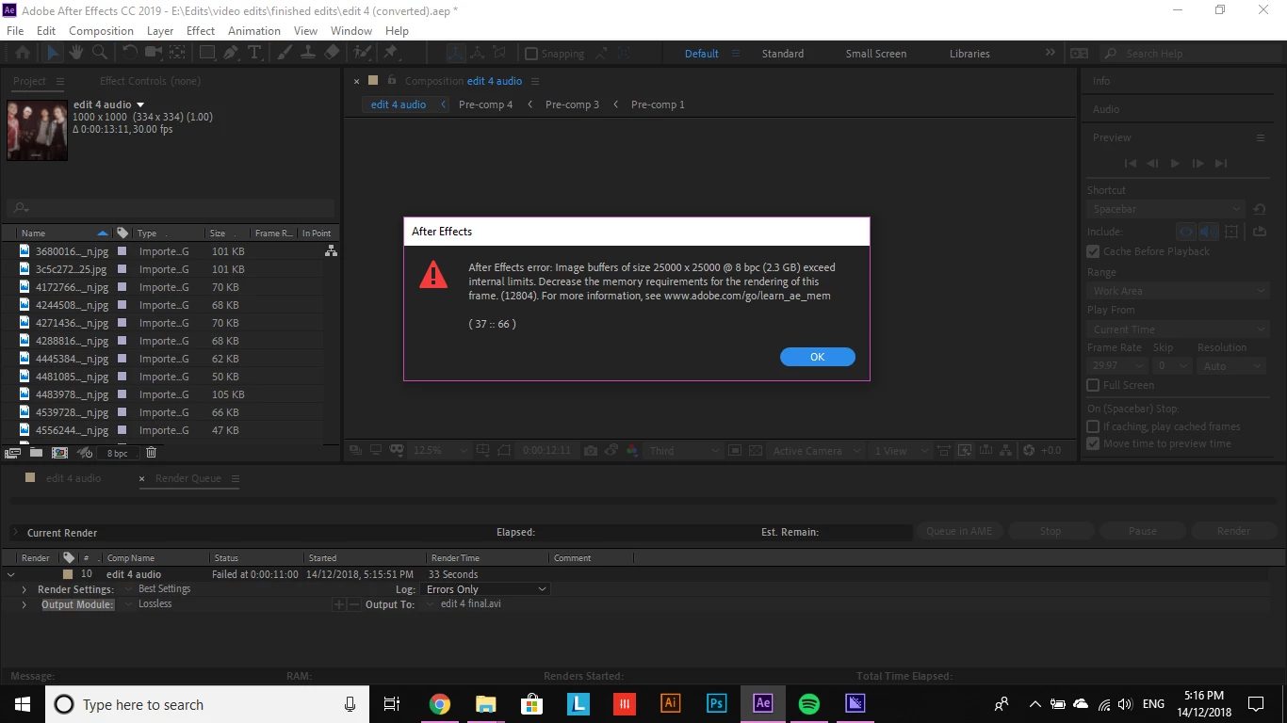This screenshot has width=1287, height=723.
Task: Select the Rotation tool
Action: 130,54
